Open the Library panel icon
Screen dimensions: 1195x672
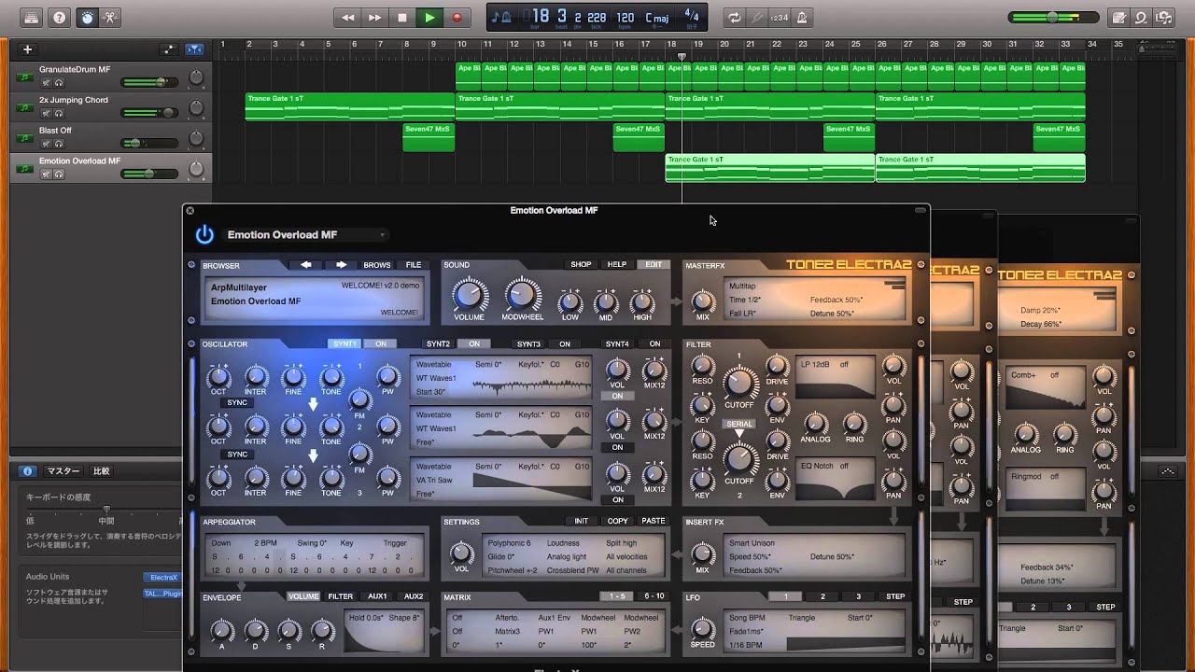pyautogui.click(x=32, y=17)
